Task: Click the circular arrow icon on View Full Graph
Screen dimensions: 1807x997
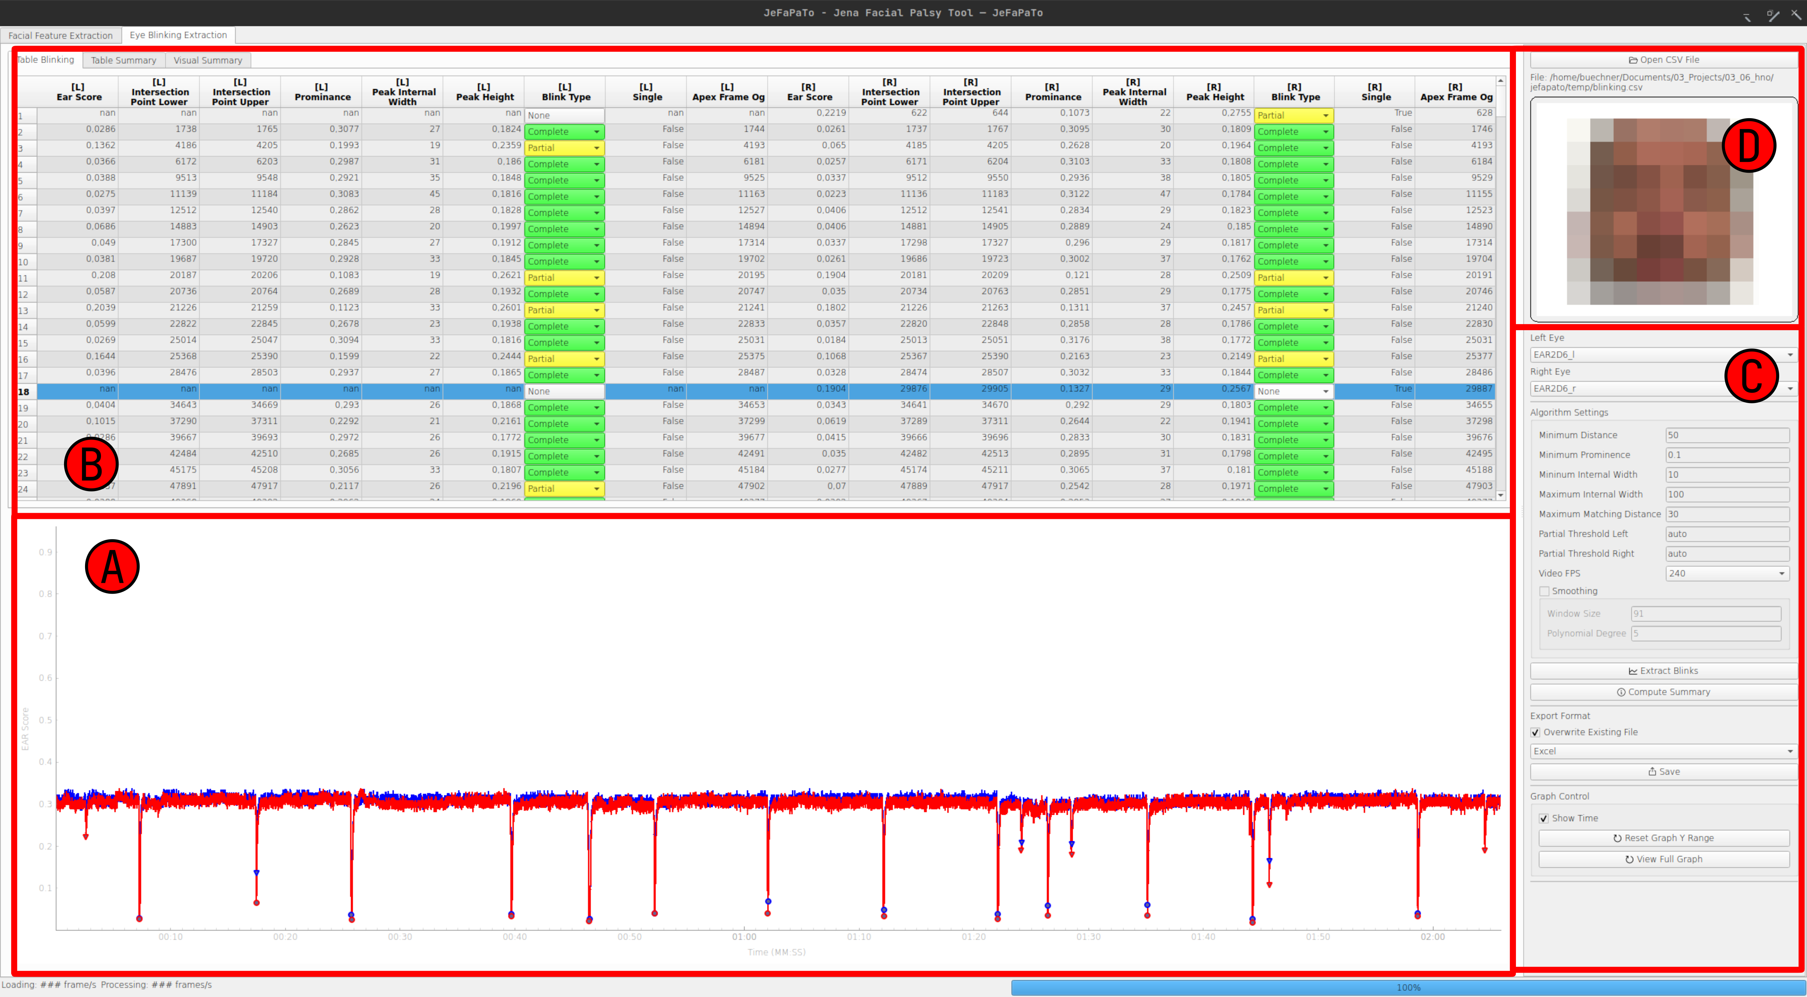Action: tap(1629, 860)
